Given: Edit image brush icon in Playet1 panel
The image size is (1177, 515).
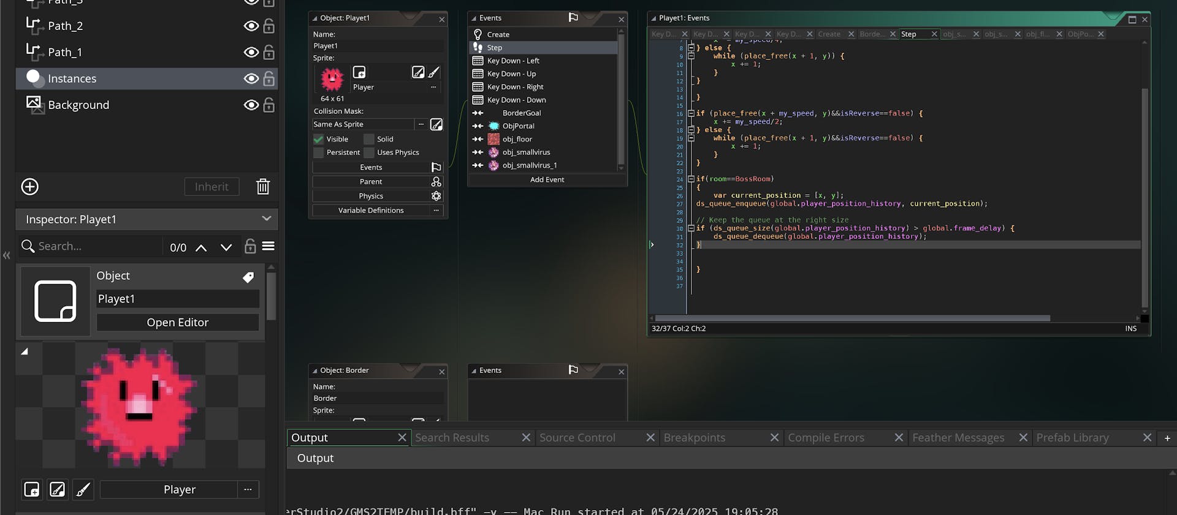Looking at the screenshot, I should [x=434, y=72].
